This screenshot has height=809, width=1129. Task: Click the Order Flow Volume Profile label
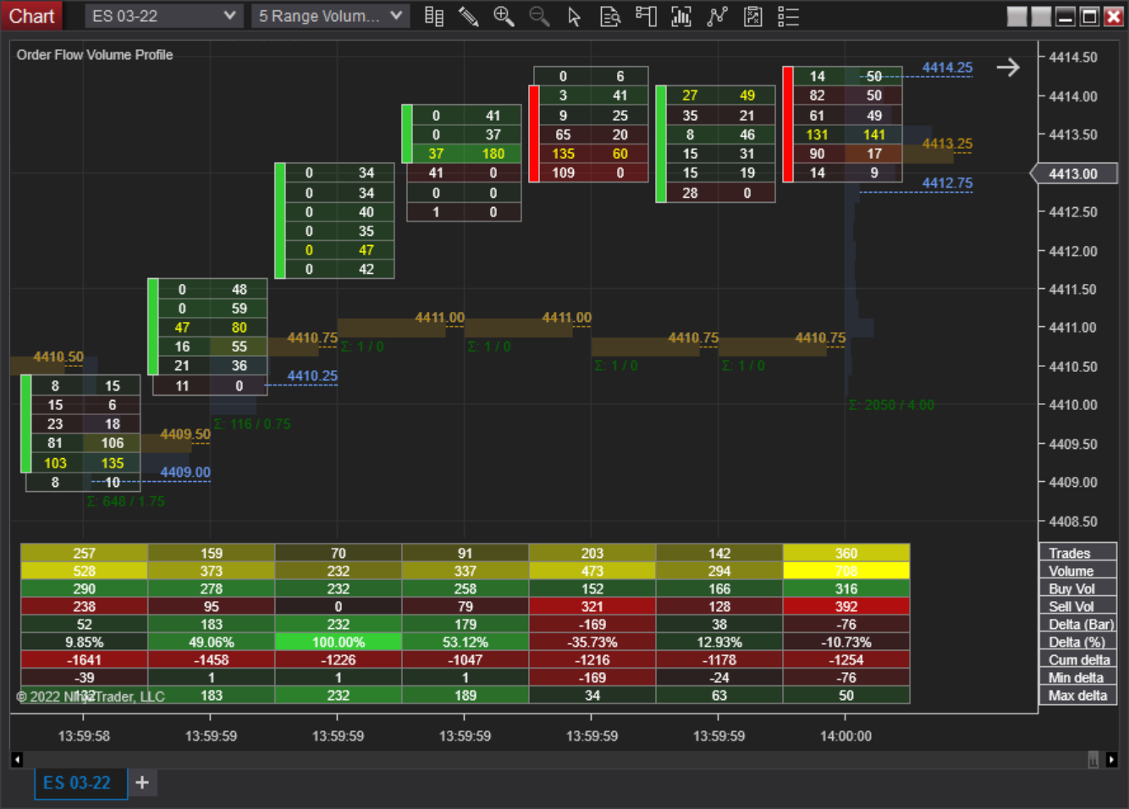click(95, 55)
